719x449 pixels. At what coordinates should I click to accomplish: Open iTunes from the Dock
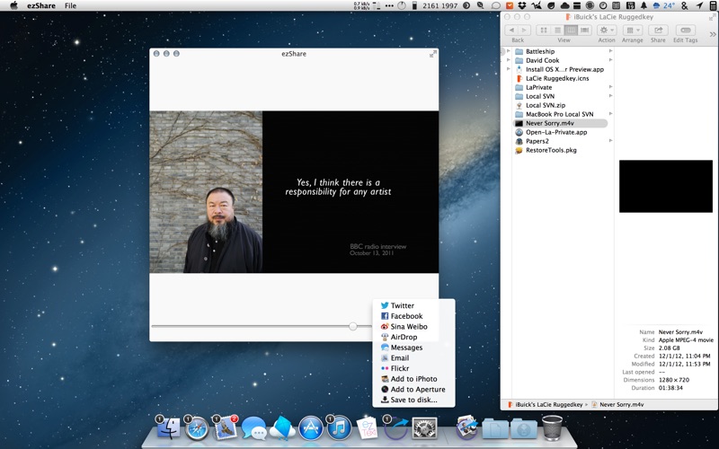click(x=339, y=428)
